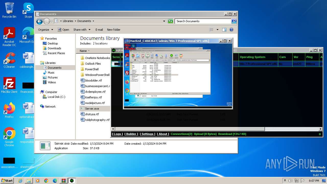This screenshot has width=327, height=184.
Task: Click the njRAT horizontal scrollbar right arrow
Action: click(321, 129)
